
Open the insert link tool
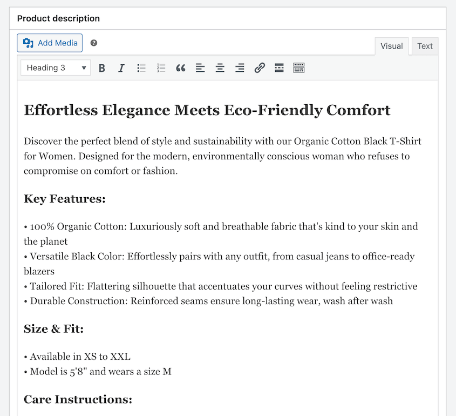point(260,68)
